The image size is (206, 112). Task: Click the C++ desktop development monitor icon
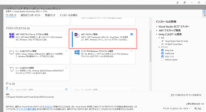click(x=12, y=52)
